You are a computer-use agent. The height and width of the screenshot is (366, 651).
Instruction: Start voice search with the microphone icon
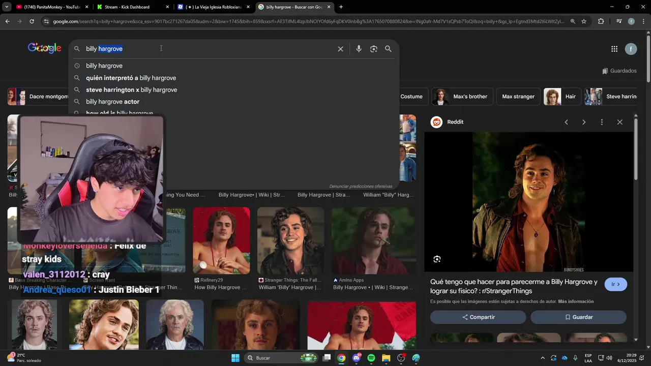(x=359, y=49)
